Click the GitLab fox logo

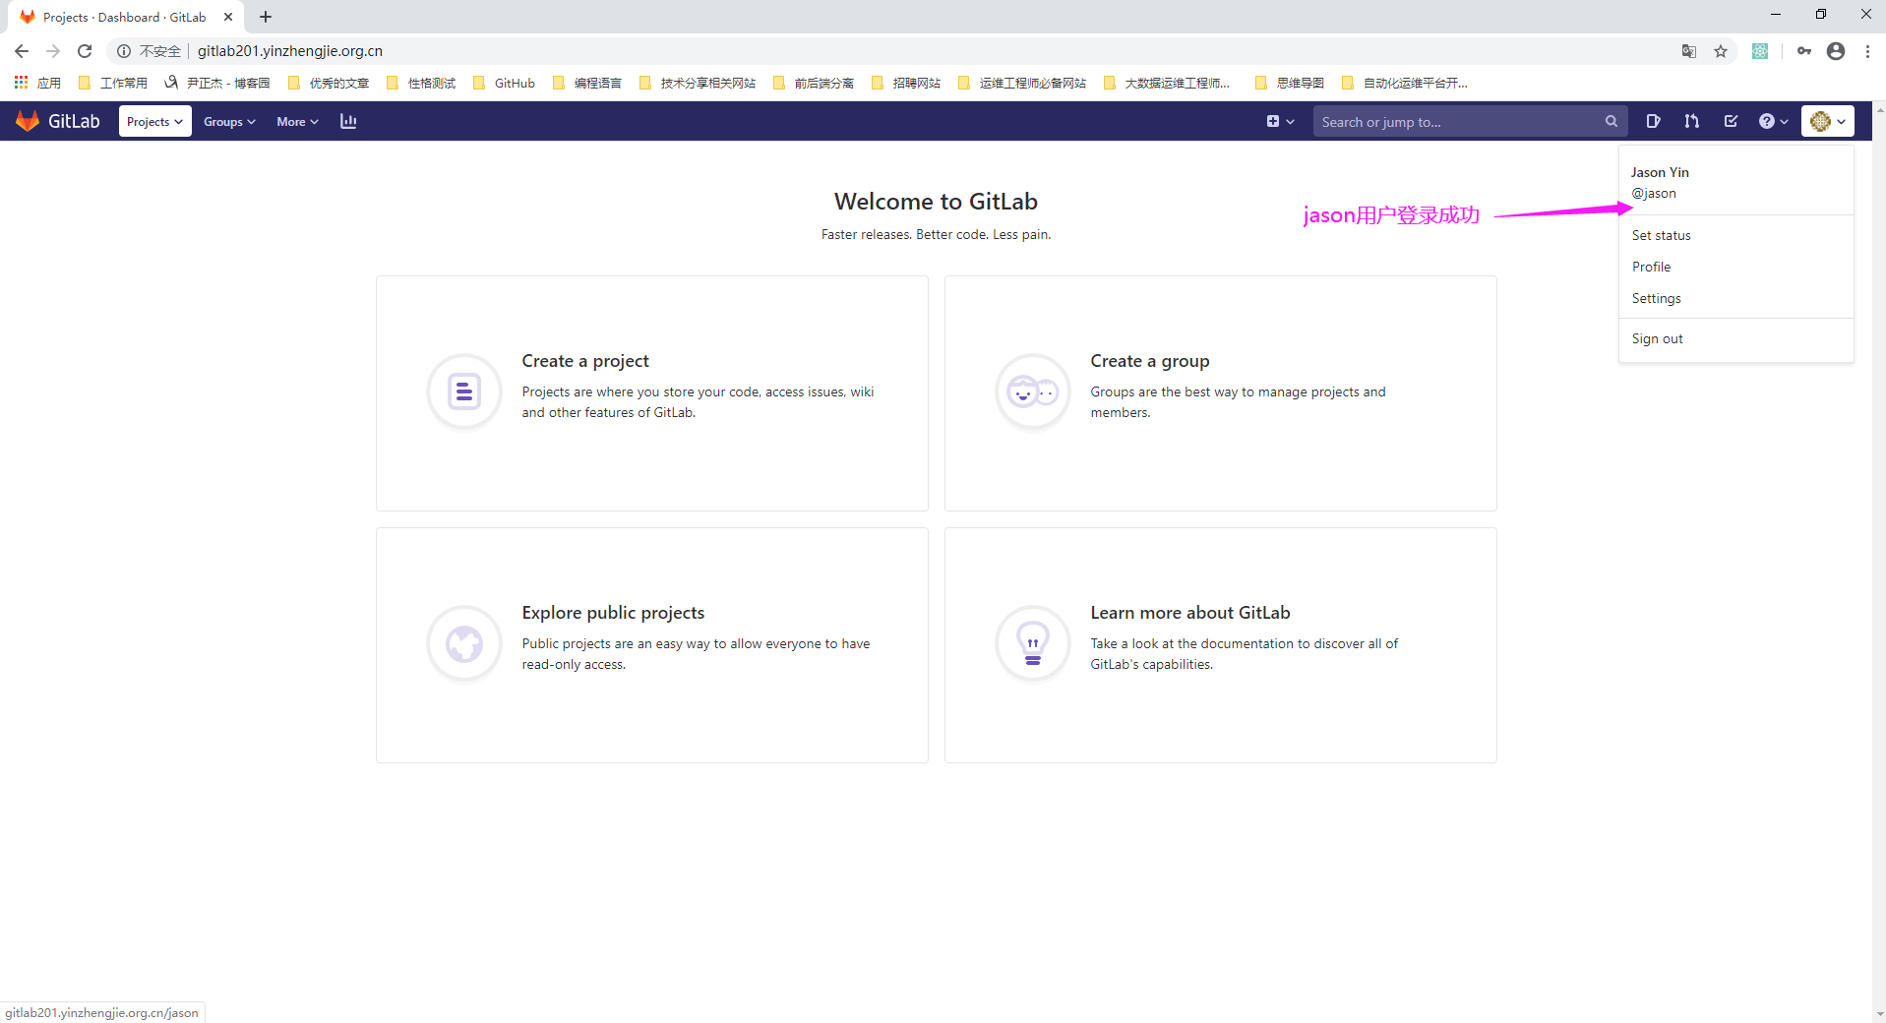click(x=28, y=121)
